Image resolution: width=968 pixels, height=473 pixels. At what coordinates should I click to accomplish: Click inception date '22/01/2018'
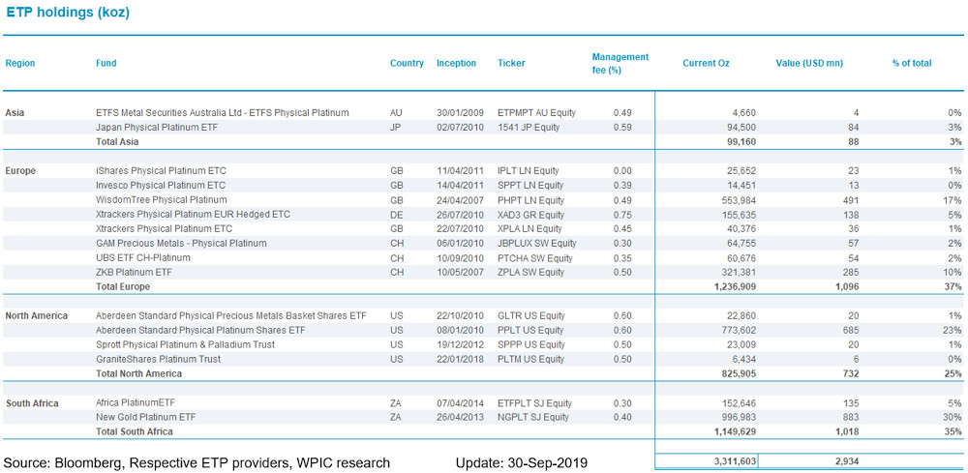[x=459, y=360]
